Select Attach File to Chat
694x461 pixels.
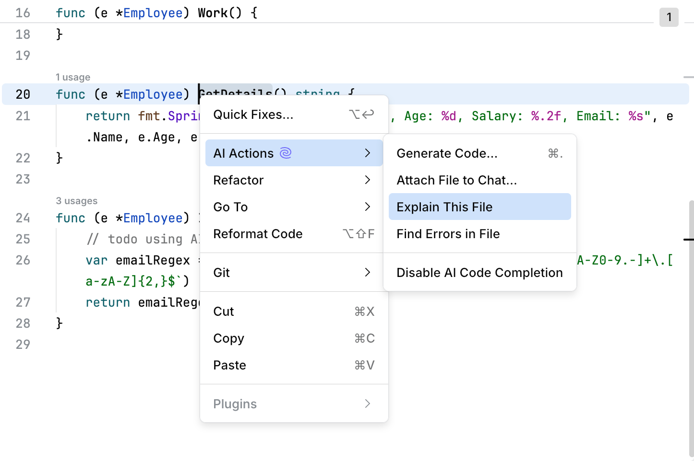point(456,180)
